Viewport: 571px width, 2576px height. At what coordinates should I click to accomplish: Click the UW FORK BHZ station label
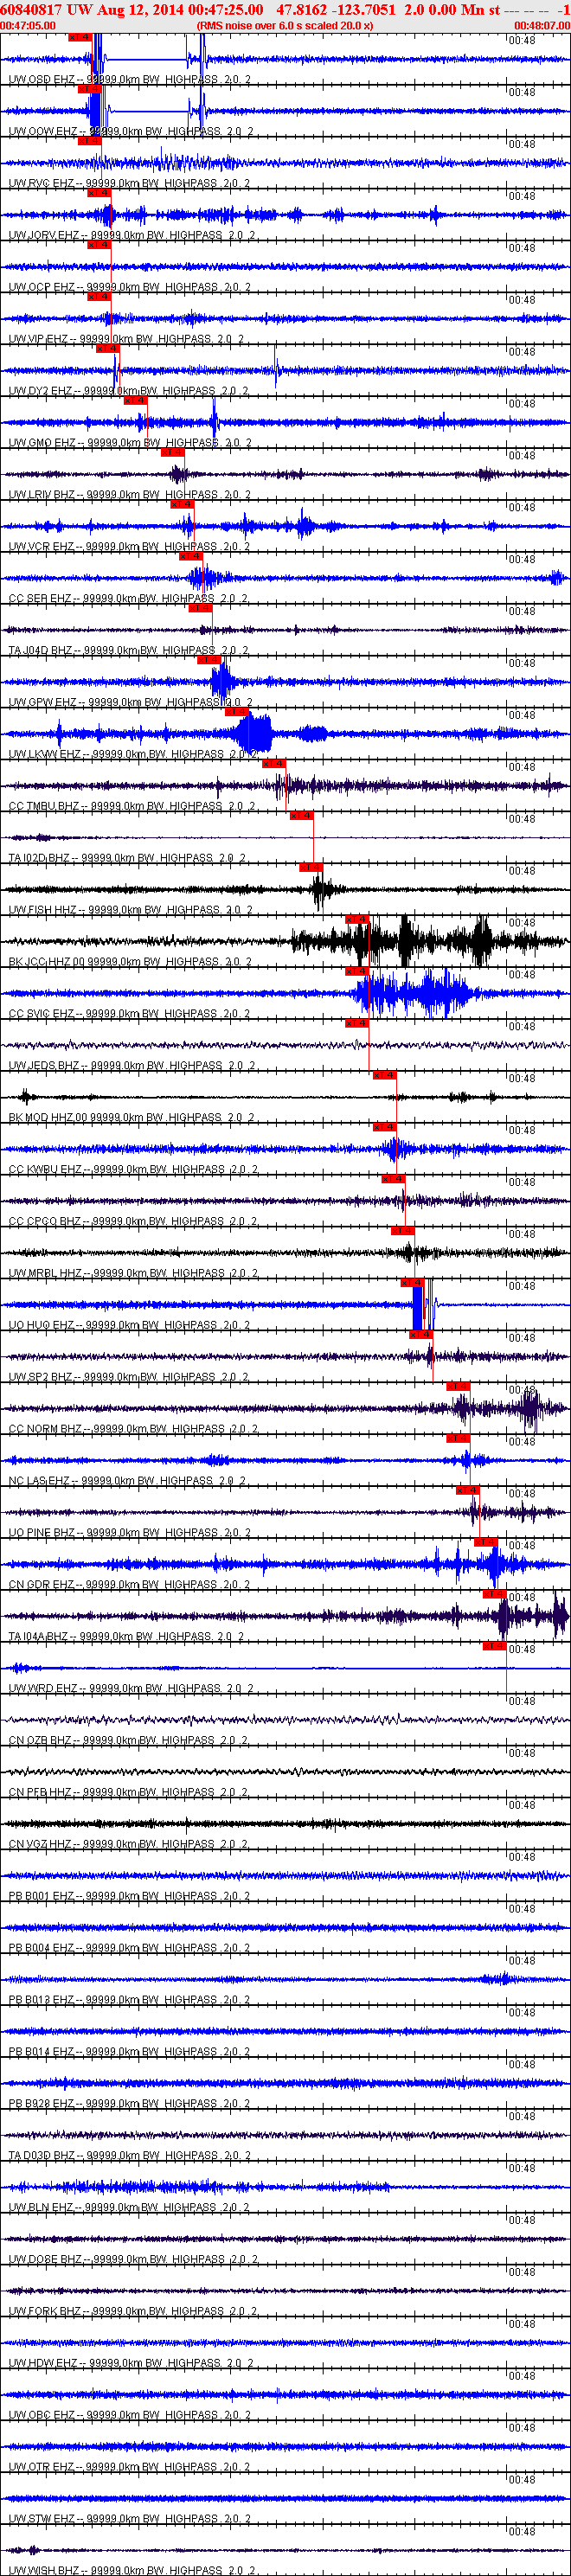(132, 2311)
